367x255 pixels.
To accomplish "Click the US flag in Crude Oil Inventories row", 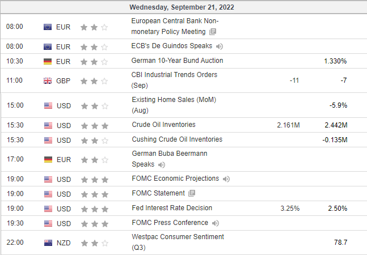I will point(48,125).
